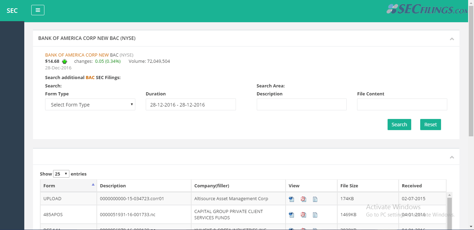Click the 174KB file size cell
Image resolution: width=474 pixels, height=230 pixels.
(368, 199)
